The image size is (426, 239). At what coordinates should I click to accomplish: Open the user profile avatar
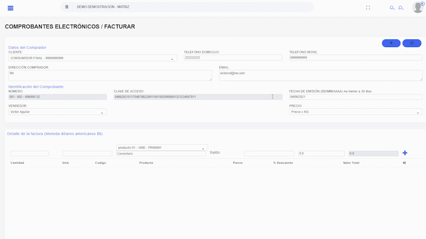417,8
